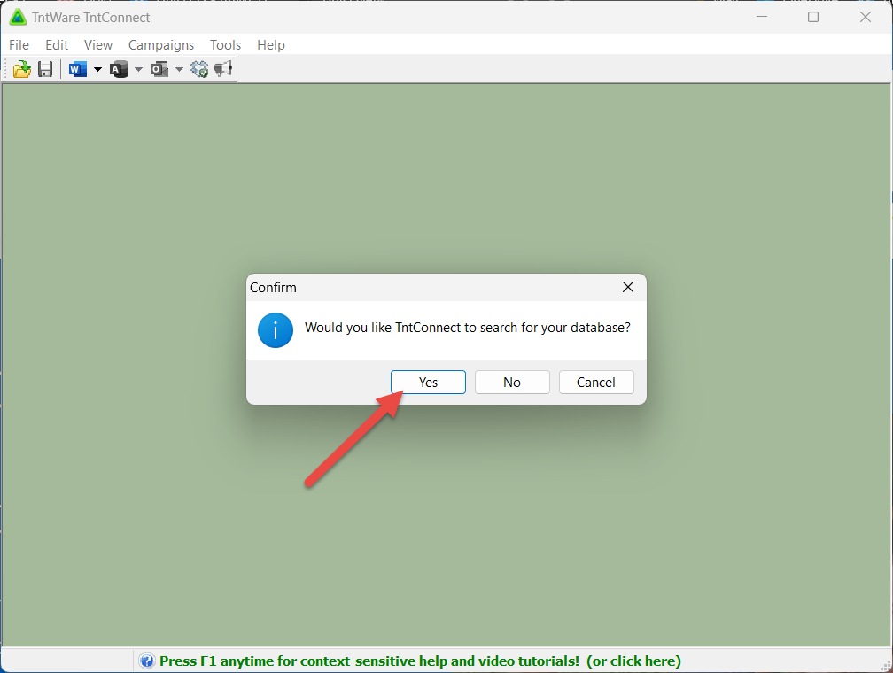Click the blue help question mark icon
The height and width of the screenshot is (673, 893).
point(147,661)
